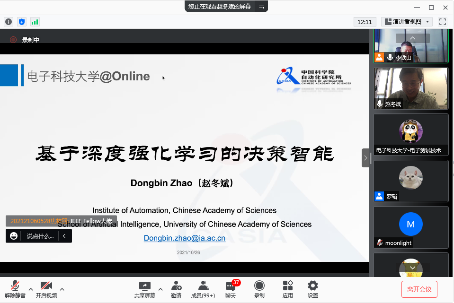Type in the 说点什么 input field
The height and width of the screenshot is (303, 454).
pos(40,236)
